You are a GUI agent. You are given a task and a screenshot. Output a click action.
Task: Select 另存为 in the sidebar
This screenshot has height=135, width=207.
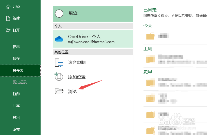(20, 70)
